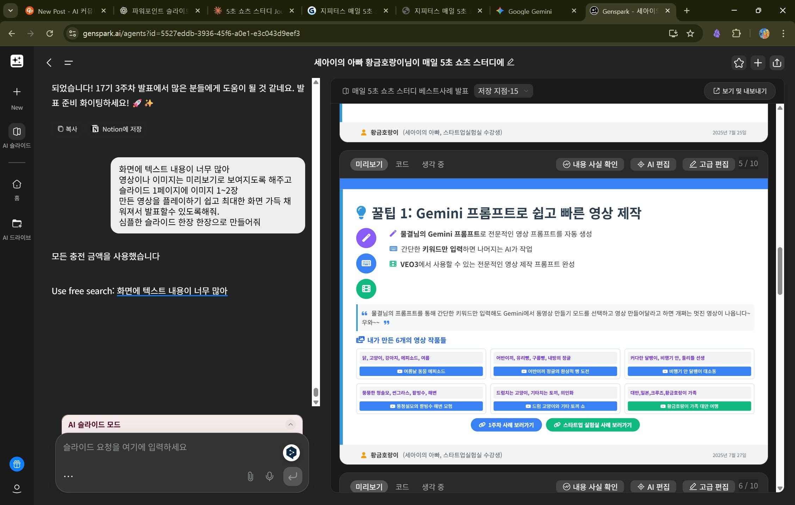Viewport: 795px width, 505px height.
Task: Play 여름날 동물 에피소드 video
Action: (x=421, y=371)
